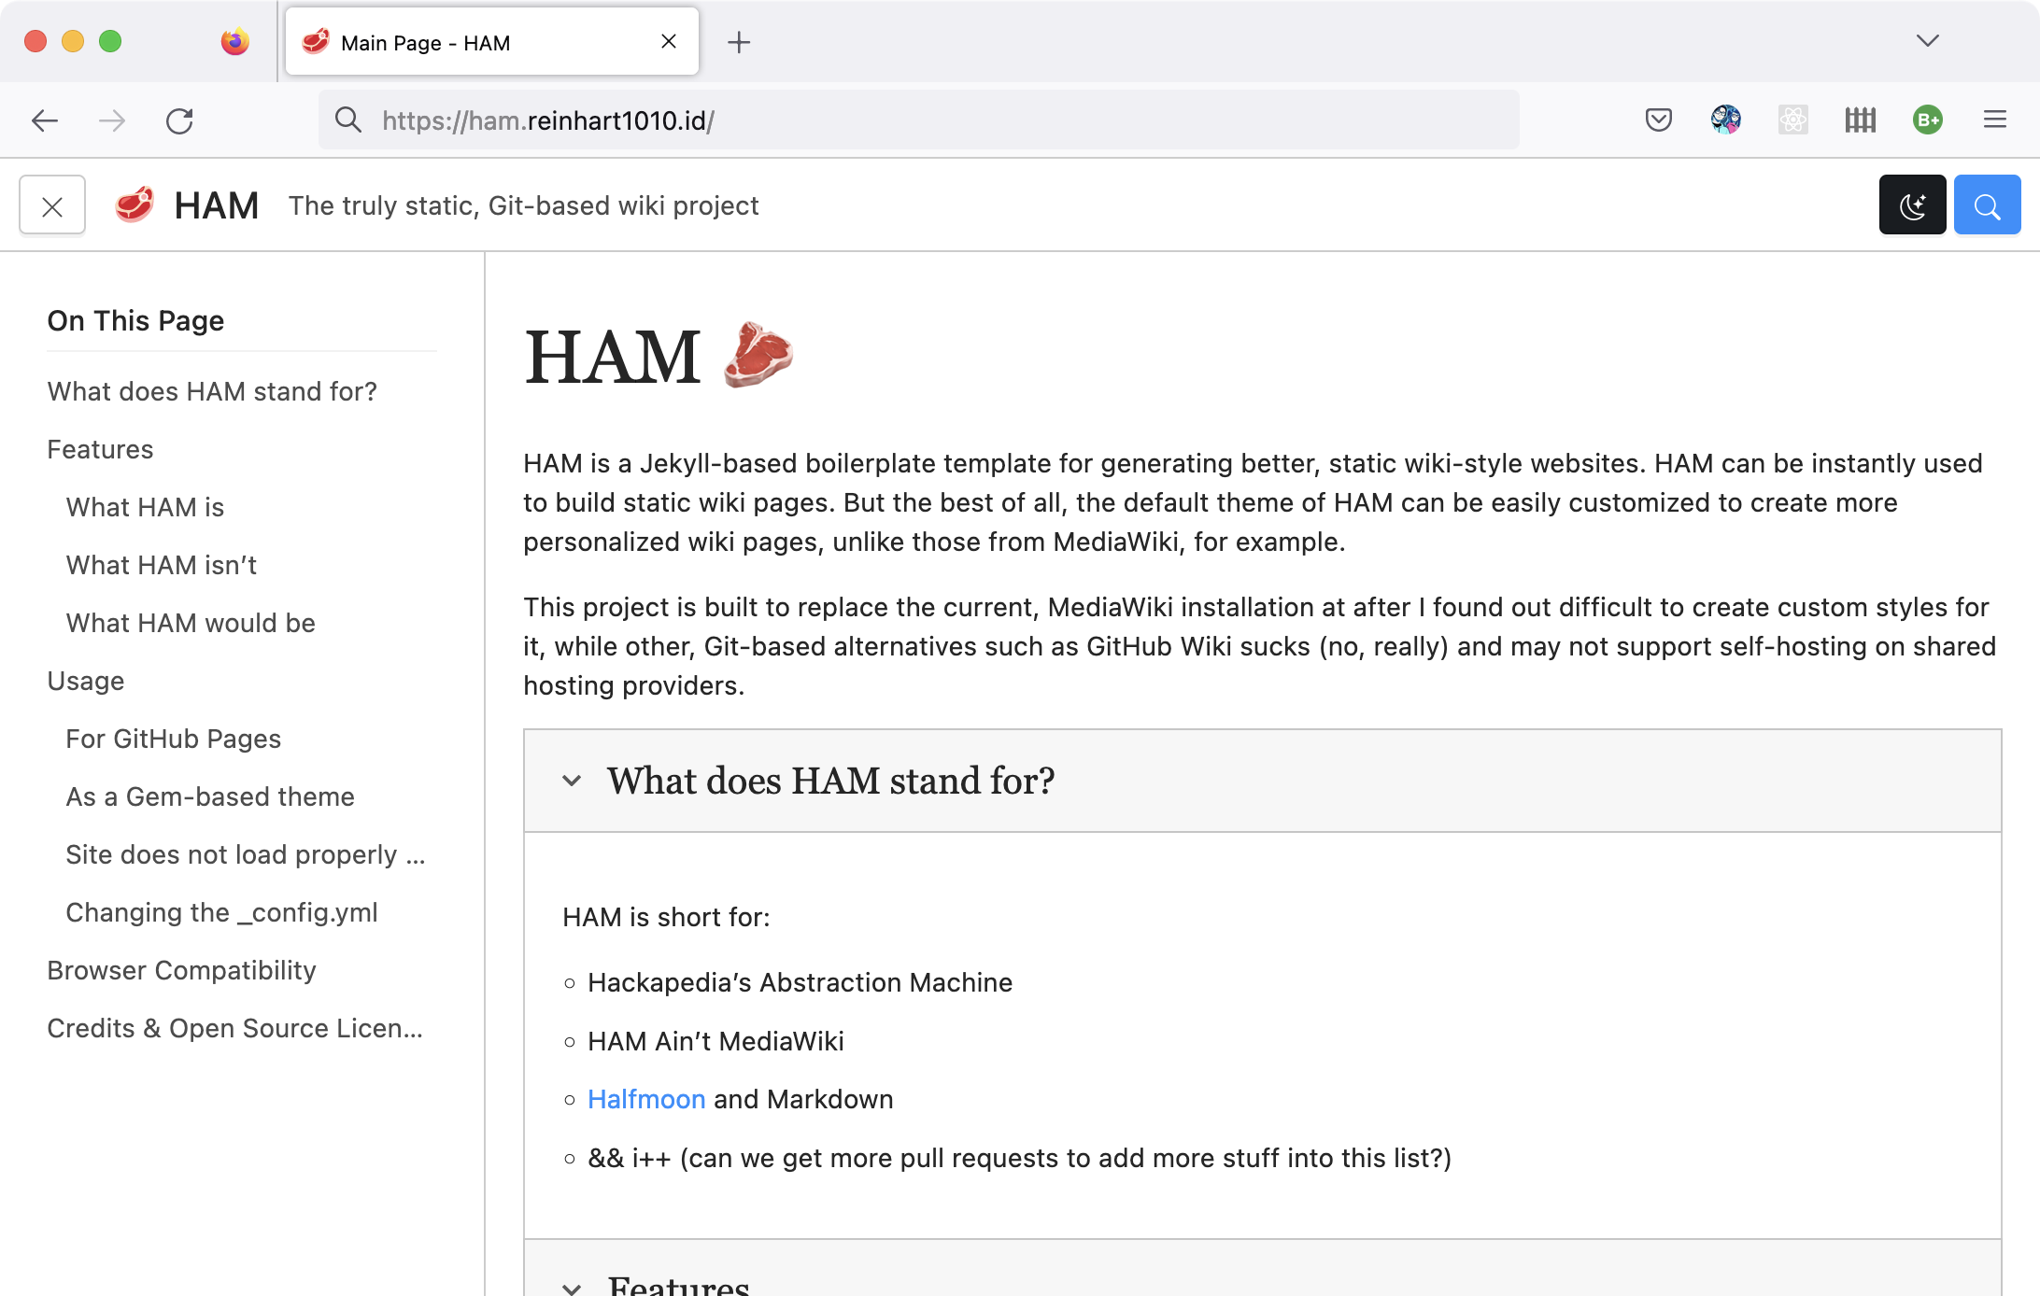Close the sidebar with the X toggle button
2040x1296 pixels.
coord(52,205)
